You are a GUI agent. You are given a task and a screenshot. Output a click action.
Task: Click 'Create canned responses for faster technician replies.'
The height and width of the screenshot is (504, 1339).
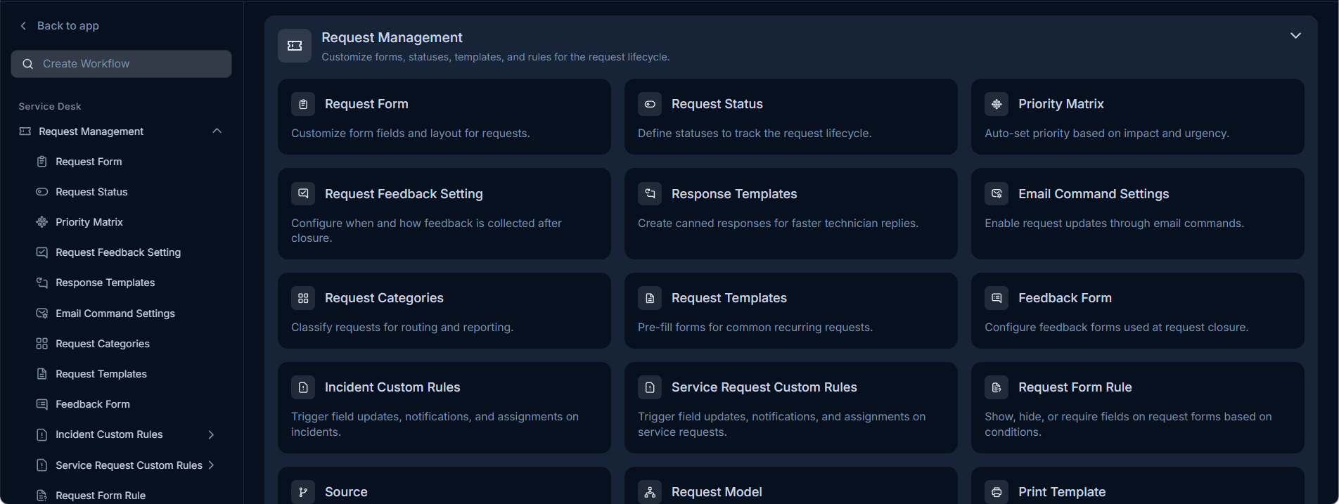click(778, 224)
